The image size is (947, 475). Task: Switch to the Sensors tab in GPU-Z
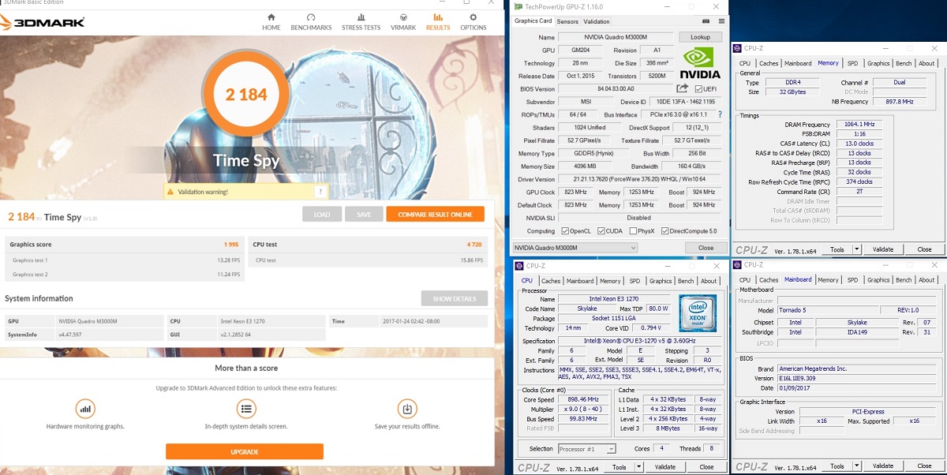pyautogui.click(x=567, y=21)
